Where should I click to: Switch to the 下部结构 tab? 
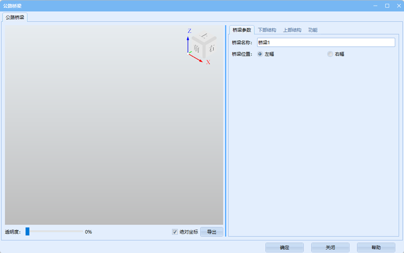click(x=267, y=30)
